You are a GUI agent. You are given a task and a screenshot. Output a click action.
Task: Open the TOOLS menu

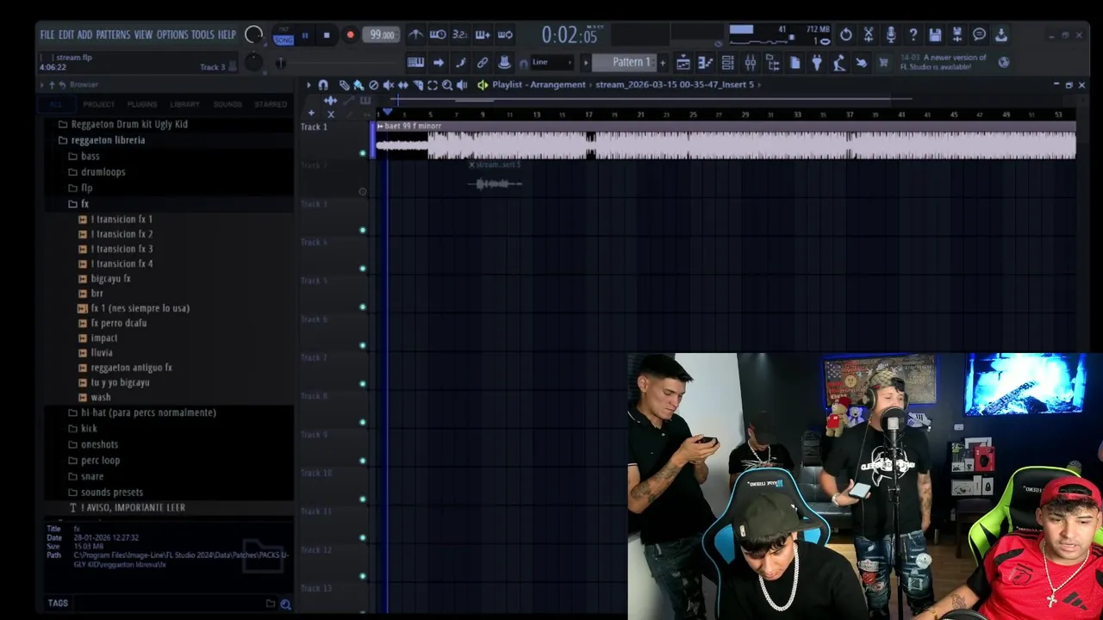point(203,34)
